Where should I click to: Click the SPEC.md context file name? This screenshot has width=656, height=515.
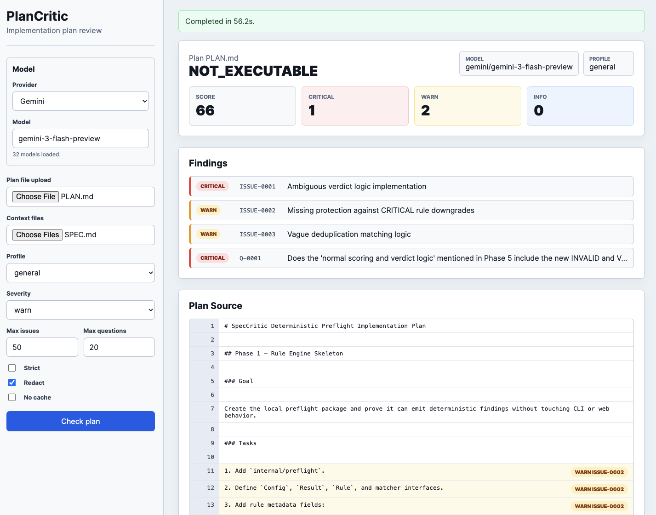pyautogui.click(x=80, y=235)
